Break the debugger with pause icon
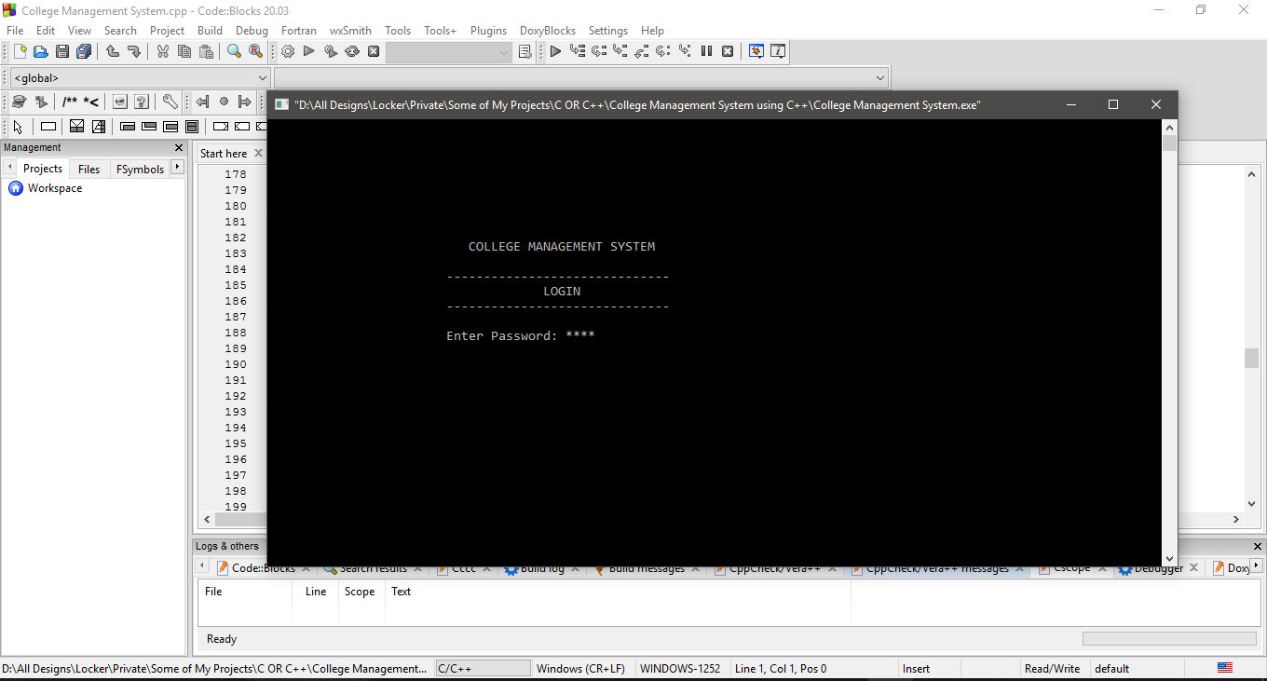The width and height of the screenshot is (1267, 681). click(706, 52)
